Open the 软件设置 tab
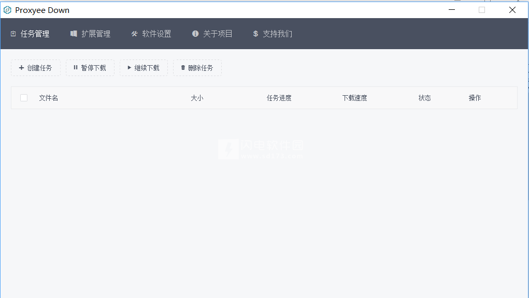This screenshot has width=529, height=298. pos(156,34)
